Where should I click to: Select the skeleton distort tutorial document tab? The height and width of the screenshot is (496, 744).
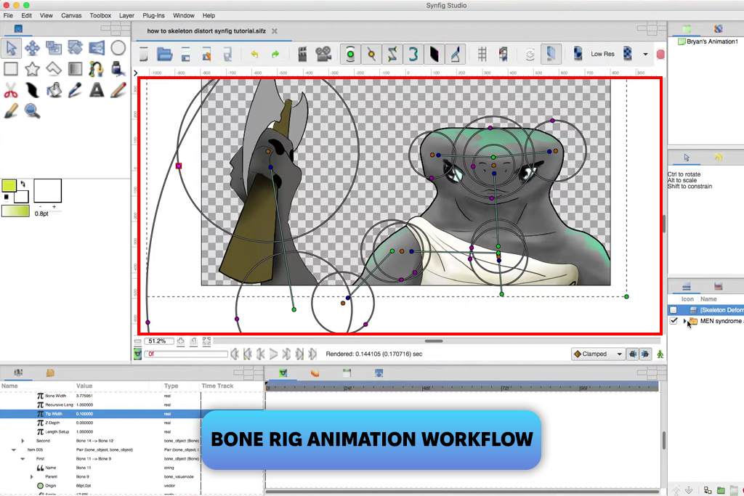[206, 31]
